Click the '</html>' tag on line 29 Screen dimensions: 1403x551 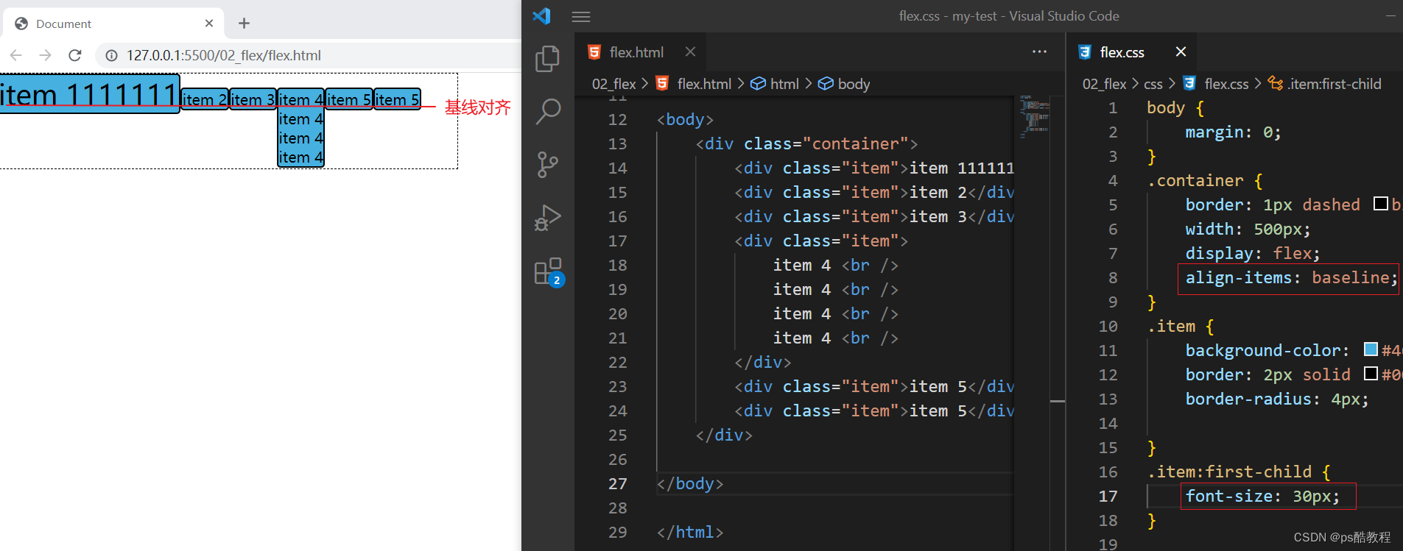(690, 532)
